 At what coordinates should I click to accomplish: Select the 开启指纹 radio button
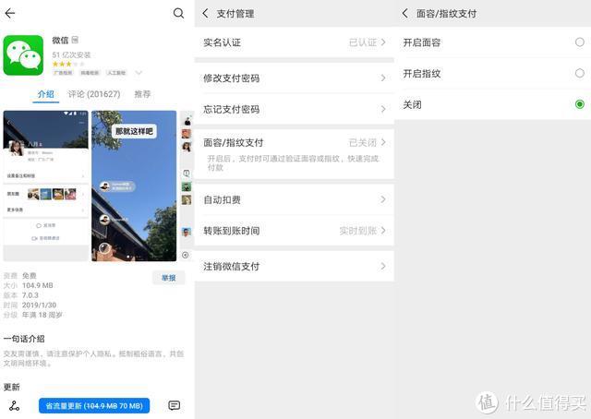point(580,73)
